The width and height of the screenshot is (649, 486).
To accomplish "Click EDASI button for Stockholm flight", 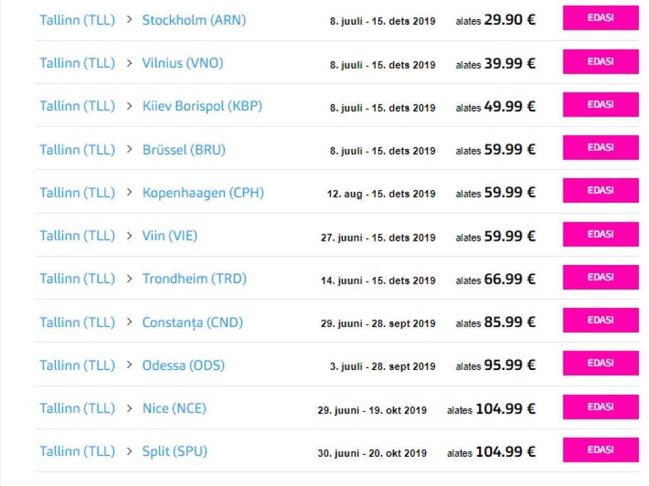I will 600,18.
